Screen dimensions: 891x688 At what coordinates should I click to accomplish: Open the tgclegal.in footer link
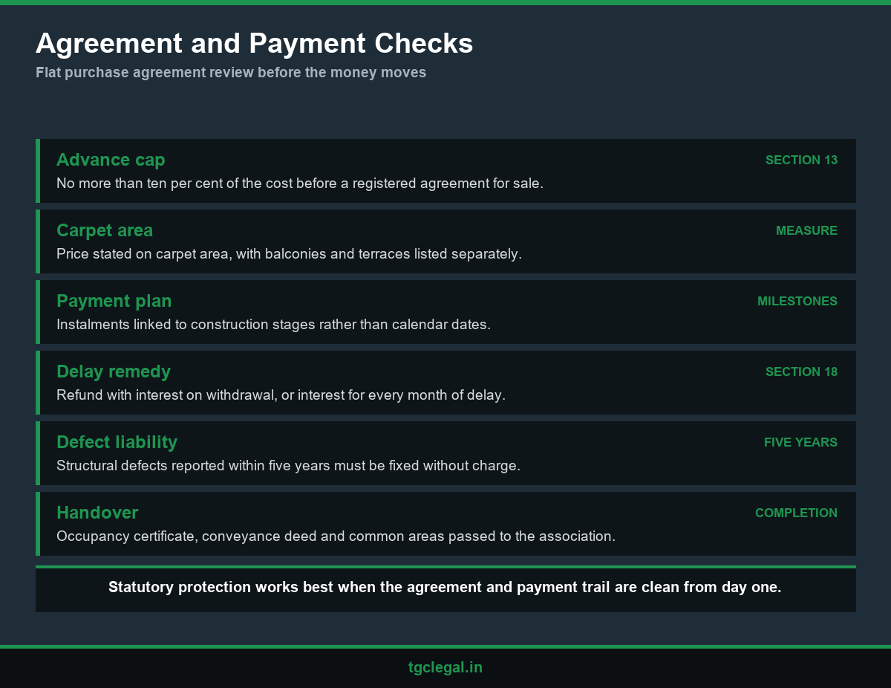pyautogui.click(x=446, y=667)
